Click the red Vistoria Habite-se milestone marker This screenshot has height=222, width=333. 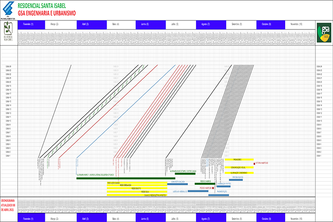pyautogui.click(x=254, y=163)
